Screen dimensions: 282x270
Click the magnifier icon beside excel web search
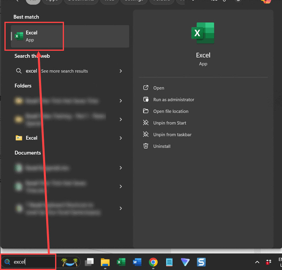[19, 71]
